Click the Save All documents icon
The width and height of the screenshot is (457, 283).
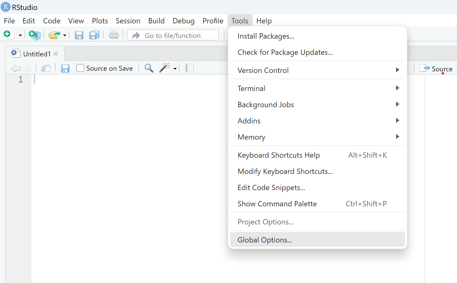[94, 35]
